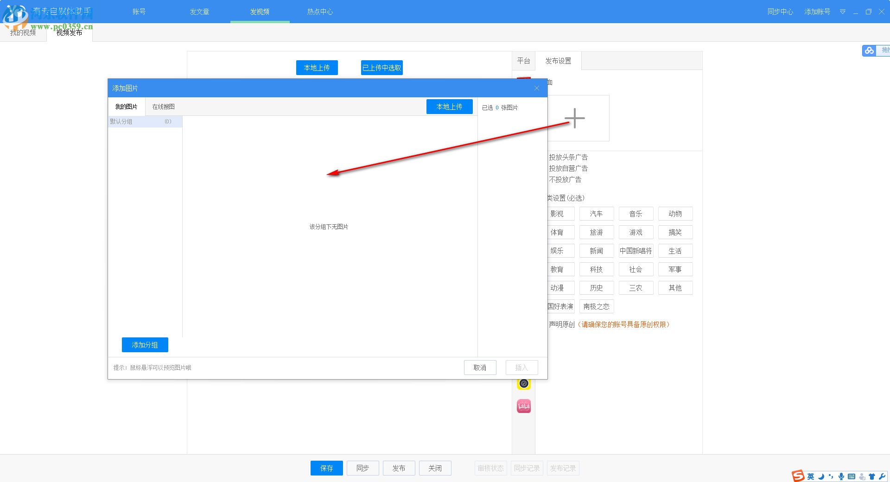
Task: Select the 音乐 category
Action: pos(636,214)
